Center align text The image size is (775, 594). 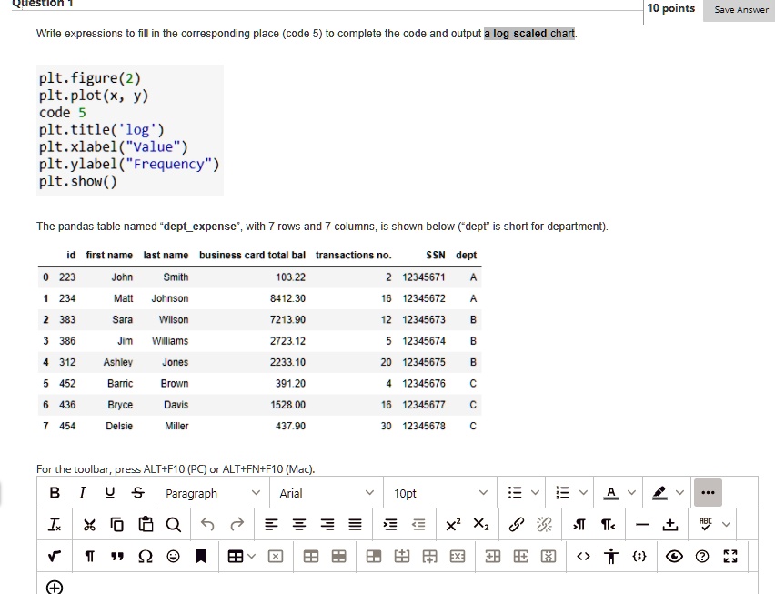click(x=299, y=524)
